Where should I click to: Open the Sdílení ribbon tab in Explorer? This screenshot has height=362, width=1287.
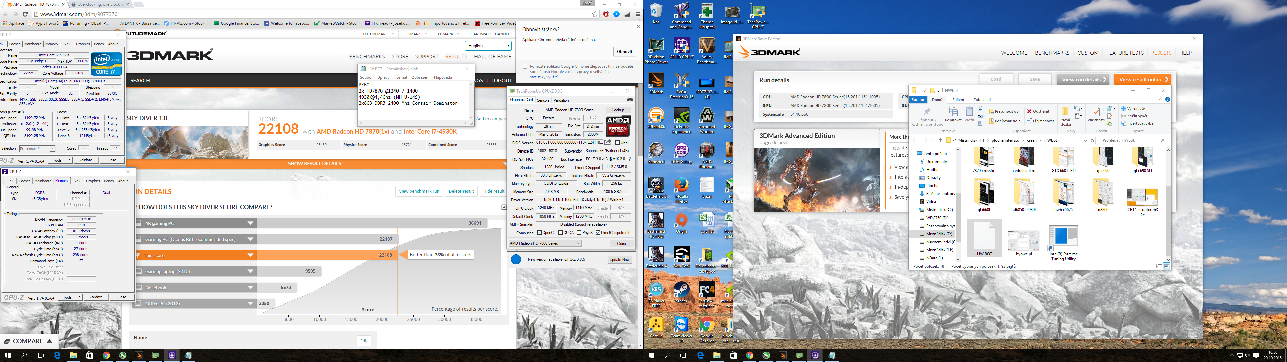958,100
